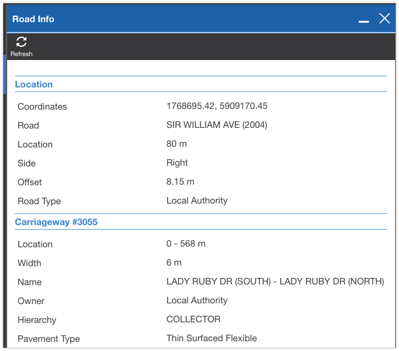Viewport: 399px width, 351px height.
Task: Click the Name field label
Action: click(29, 282)
